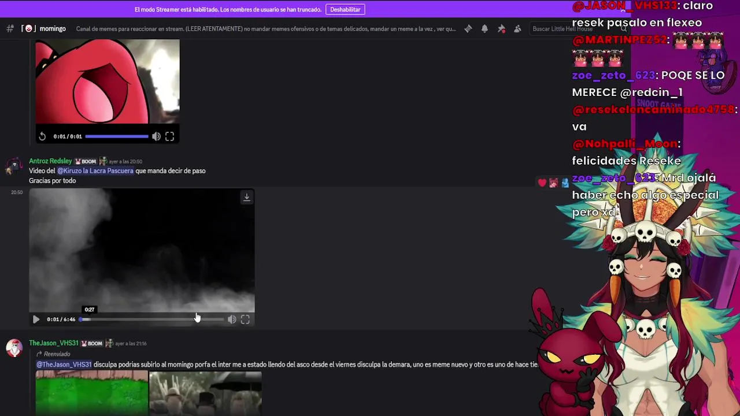Enter fullscreen on the smoke video
The image size is (740, 416).
point(245,319)
